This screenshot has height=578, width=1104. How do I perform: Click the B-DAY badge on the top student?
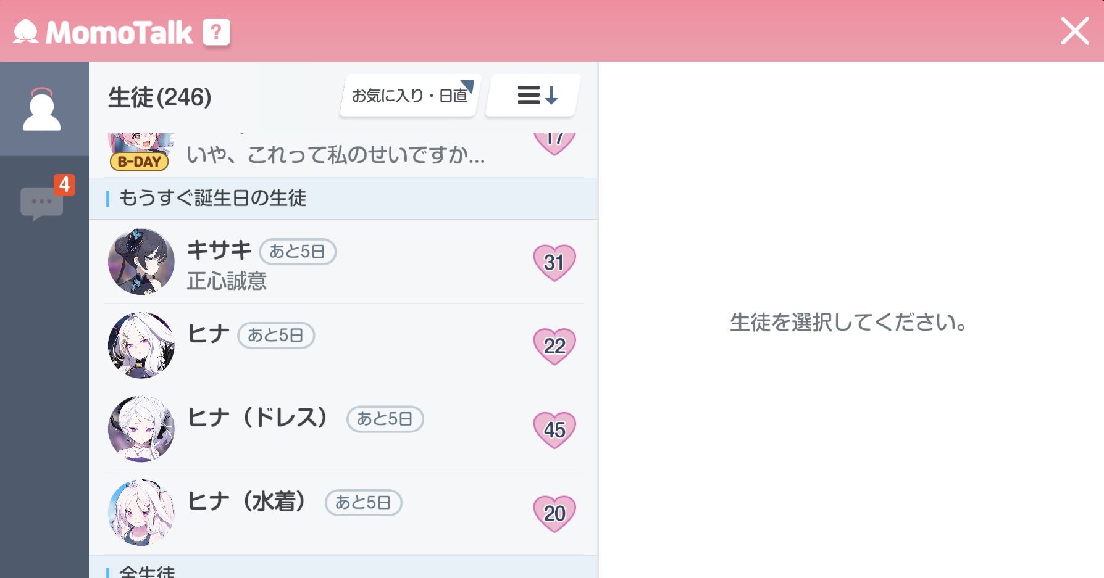click(139, 162)
